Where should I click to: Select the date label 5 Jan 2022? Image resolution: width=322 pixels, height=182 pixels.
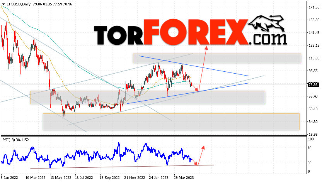pos(9,177)
